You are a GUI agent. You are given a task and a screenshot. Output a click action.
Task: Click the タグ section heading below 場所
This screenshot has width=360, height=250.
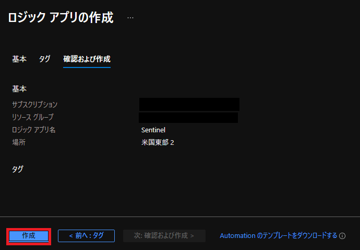pos(18,169)
